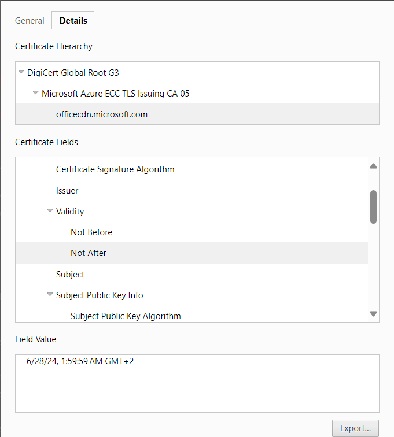The height and width of the screenshot is (437, 394).
Task: Select DigiCert Global Root G3 certificate
Action: (73, 73)
